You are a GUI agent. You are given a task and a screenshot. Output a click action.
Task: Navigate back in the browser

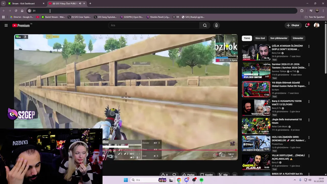click(x=4, y=11)
